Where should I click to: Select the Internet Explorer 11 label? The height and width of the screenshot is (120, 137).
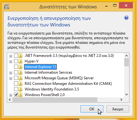pos(40,67)
